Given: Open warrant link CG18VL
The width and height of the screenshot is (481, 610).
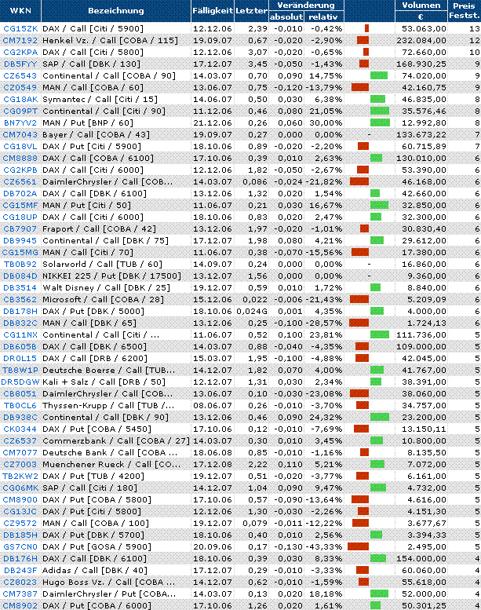Looking at the screenshot, I should 20,146.
